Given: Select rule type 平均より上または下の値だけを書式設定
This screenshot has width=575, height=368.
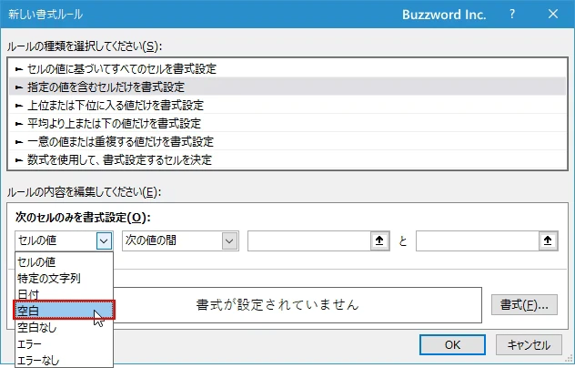Looking at the screenshot, I should click(287, 123).
